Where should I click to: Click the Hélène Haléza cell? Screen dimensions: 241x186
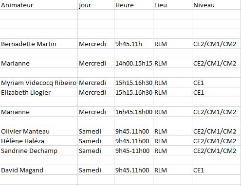point(39,141)
